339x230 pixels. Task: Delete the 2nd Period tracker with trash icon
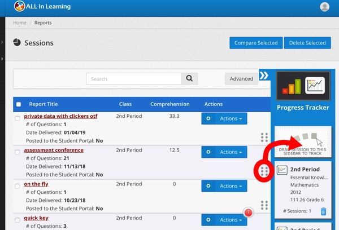[323, 211]
